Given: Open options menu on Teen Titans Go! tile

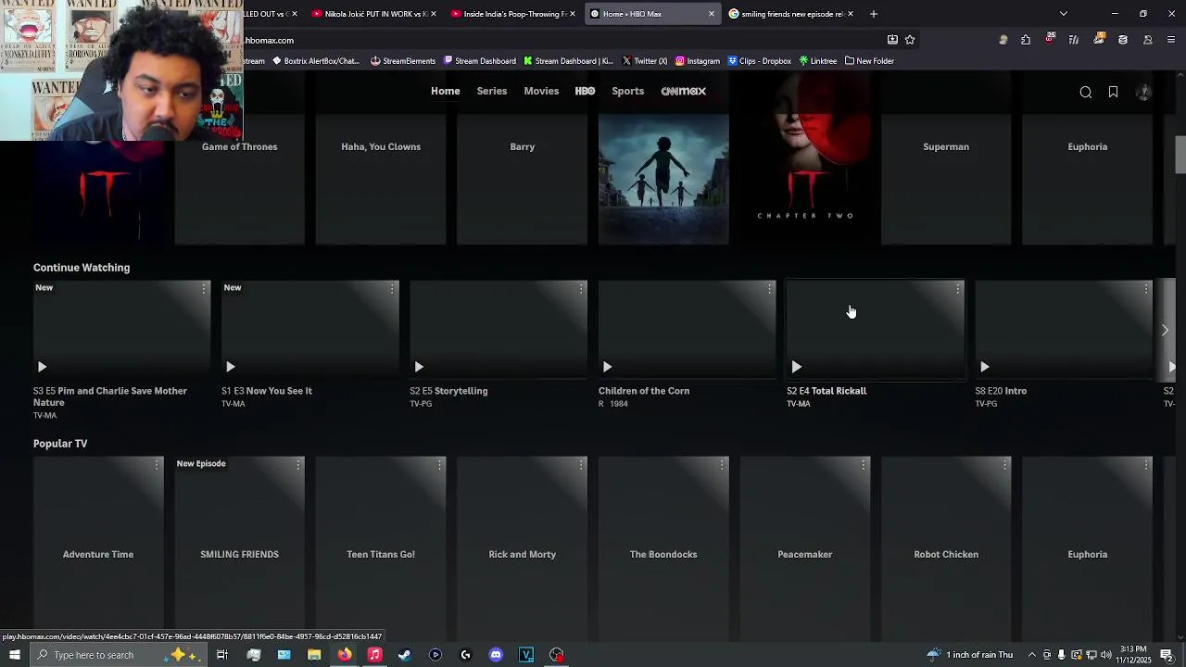Looking at the screenshot, I should [x=439, y=465].
